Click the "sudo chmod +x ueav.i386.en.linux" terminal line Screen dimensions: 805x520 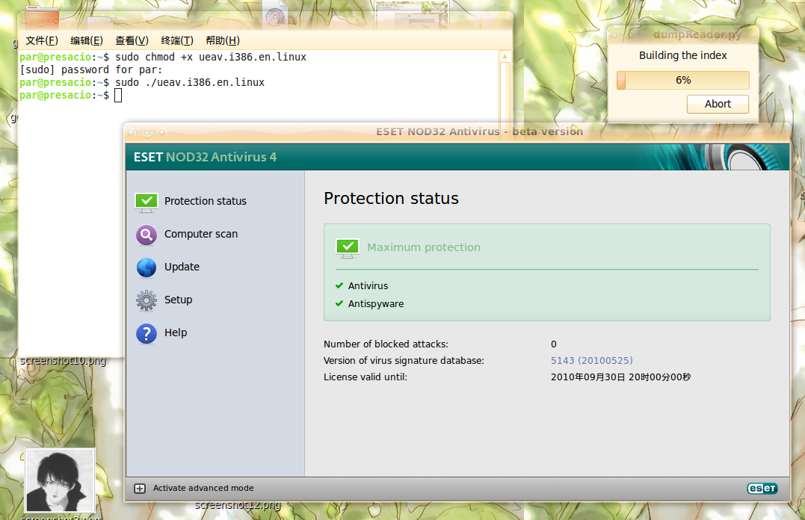click(211, 57)
